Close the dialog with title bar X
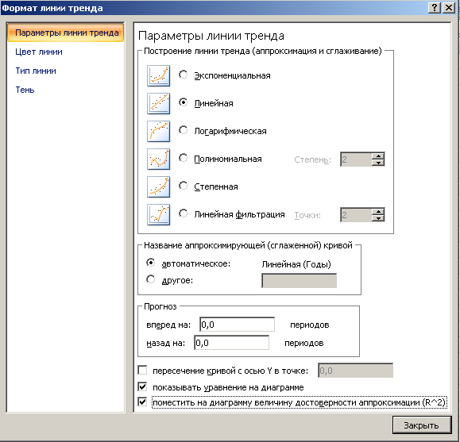Screen dimensions: 460x442 (449, 8)
